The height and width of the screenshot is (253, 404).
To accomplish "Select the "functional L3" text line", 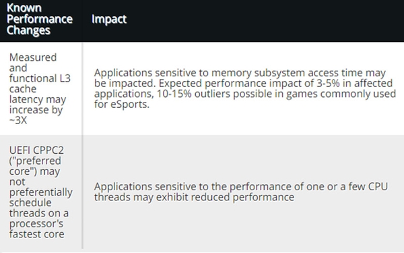I will click(x=40, y=78).
